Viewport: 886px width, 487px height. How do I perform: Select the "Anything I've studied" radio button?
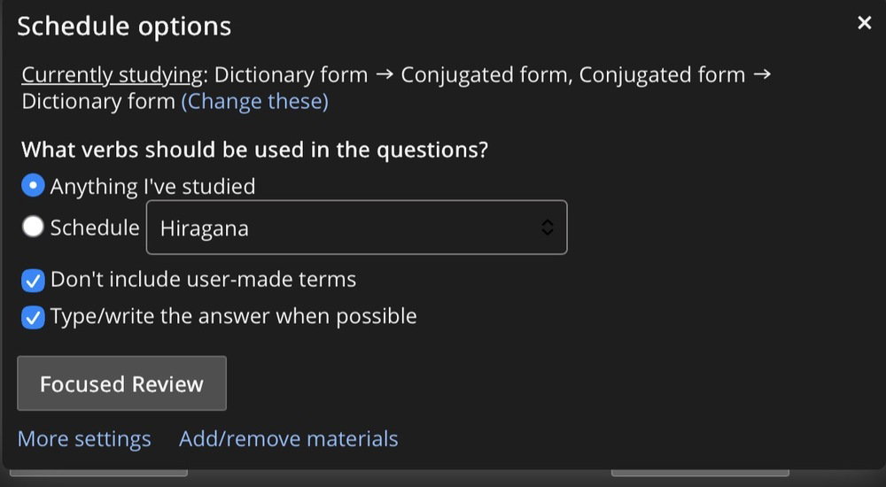[33, 186]
